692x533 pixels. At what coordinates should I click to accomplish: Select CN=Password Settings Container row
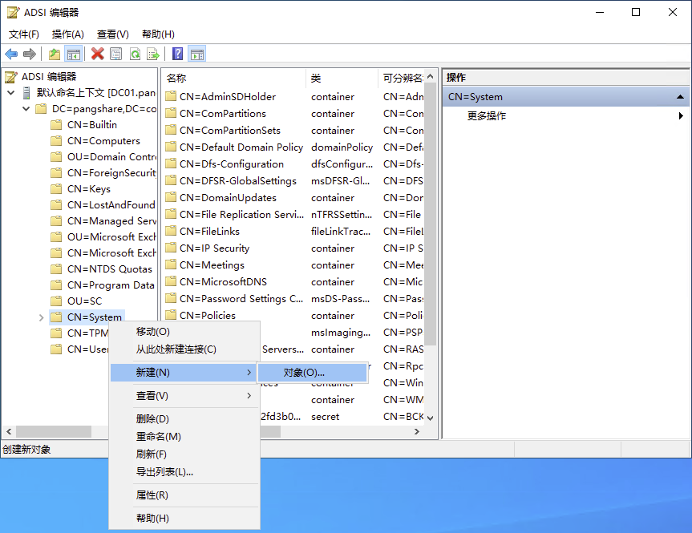(x=294, y=299)
